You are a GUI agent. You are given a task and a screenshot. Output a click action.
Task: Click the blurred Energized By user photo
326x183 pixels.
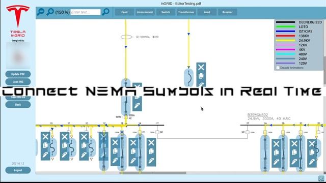coord(18,55)
